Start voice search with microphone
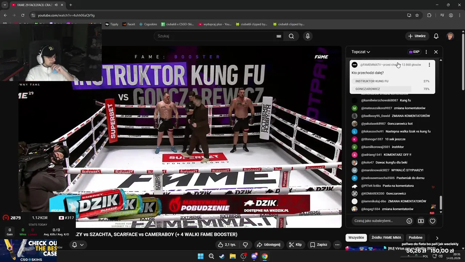 click(308, 36)
